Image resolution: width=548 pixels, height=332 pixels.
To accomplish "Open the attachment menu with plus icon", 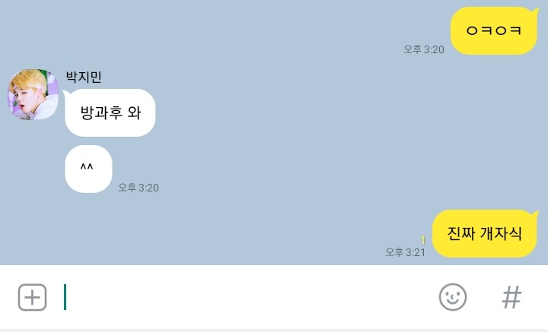I will tap(32, 298).
